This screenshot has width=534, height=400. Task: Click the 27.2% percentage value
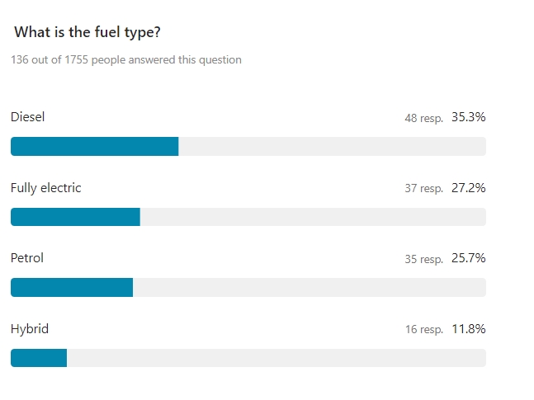(469, 188)
